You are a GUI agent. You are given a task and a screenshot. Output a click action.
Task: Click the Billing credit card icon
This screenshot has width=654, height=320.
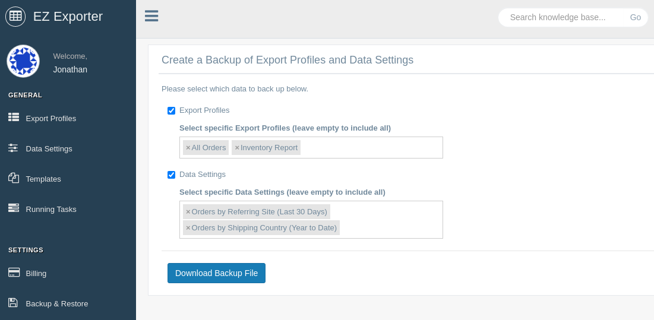coord(14,272)
